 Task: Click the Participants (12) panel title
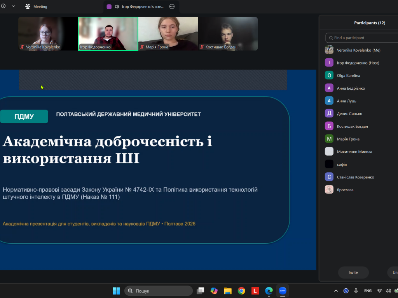coord(370,23)
